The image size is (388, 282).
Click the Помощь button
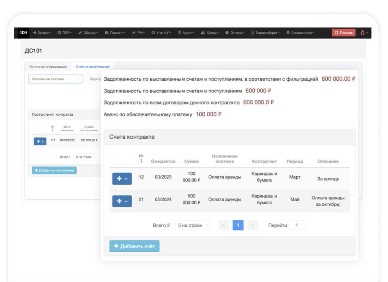point(344,33)
